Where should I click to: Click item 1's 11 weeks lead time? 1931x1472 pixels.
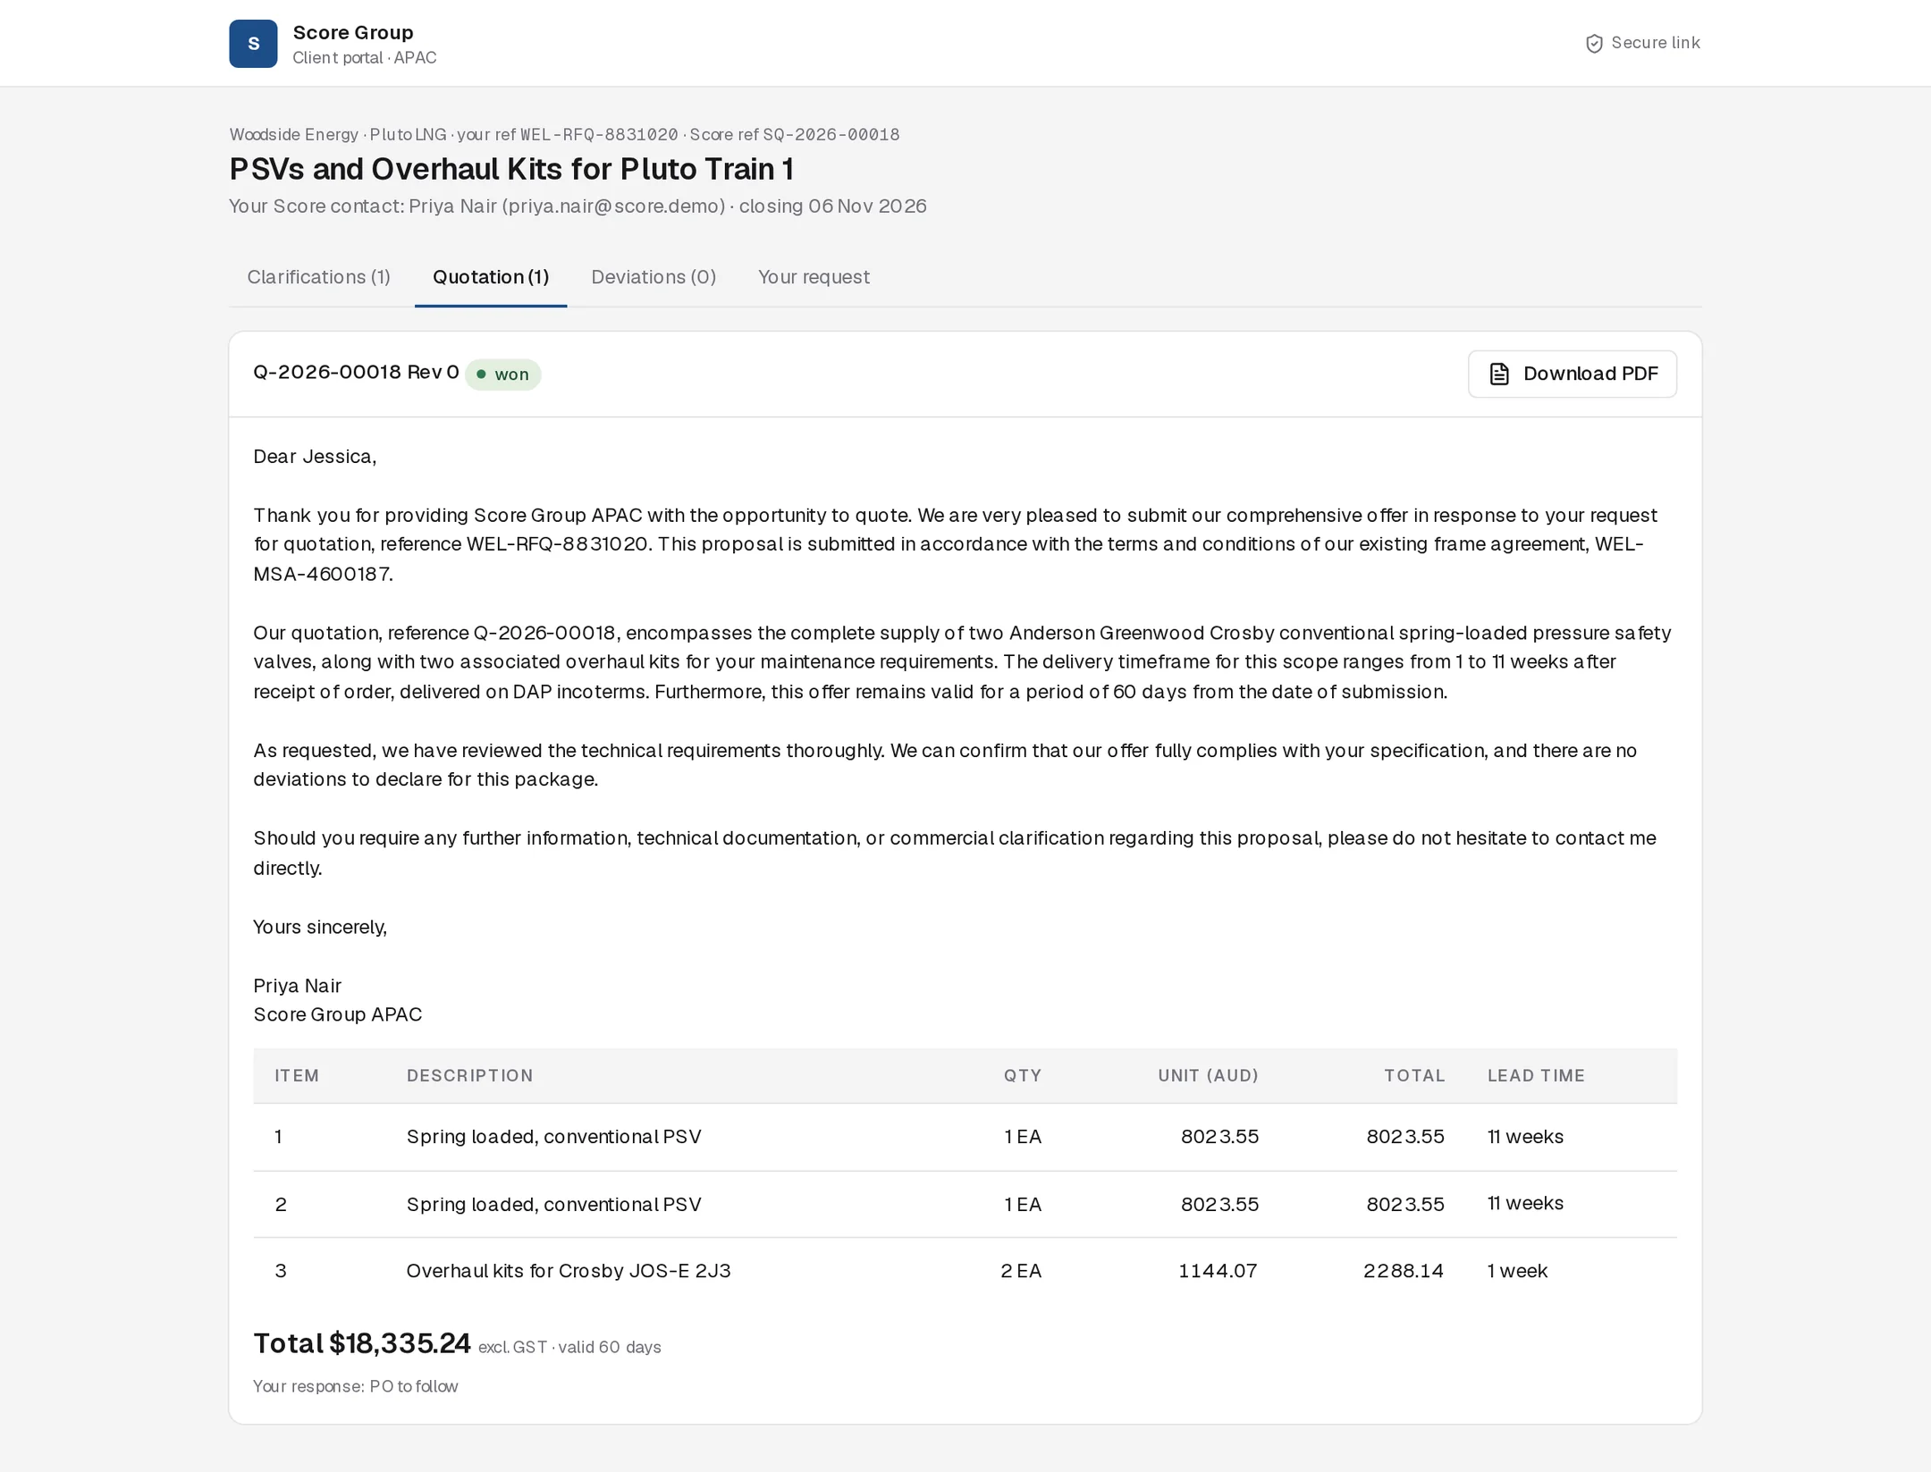(x=1525, y=1137)
